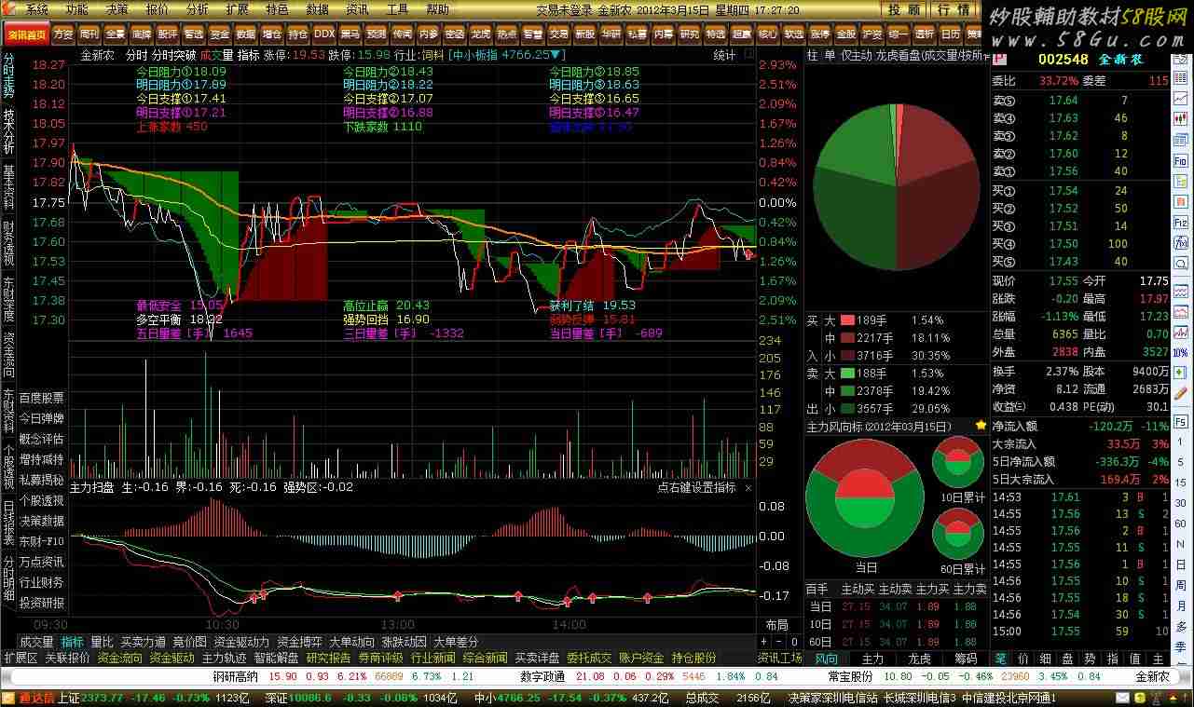Toggle the small box next to 统计
1194x707 pixels.
(748, 55)
